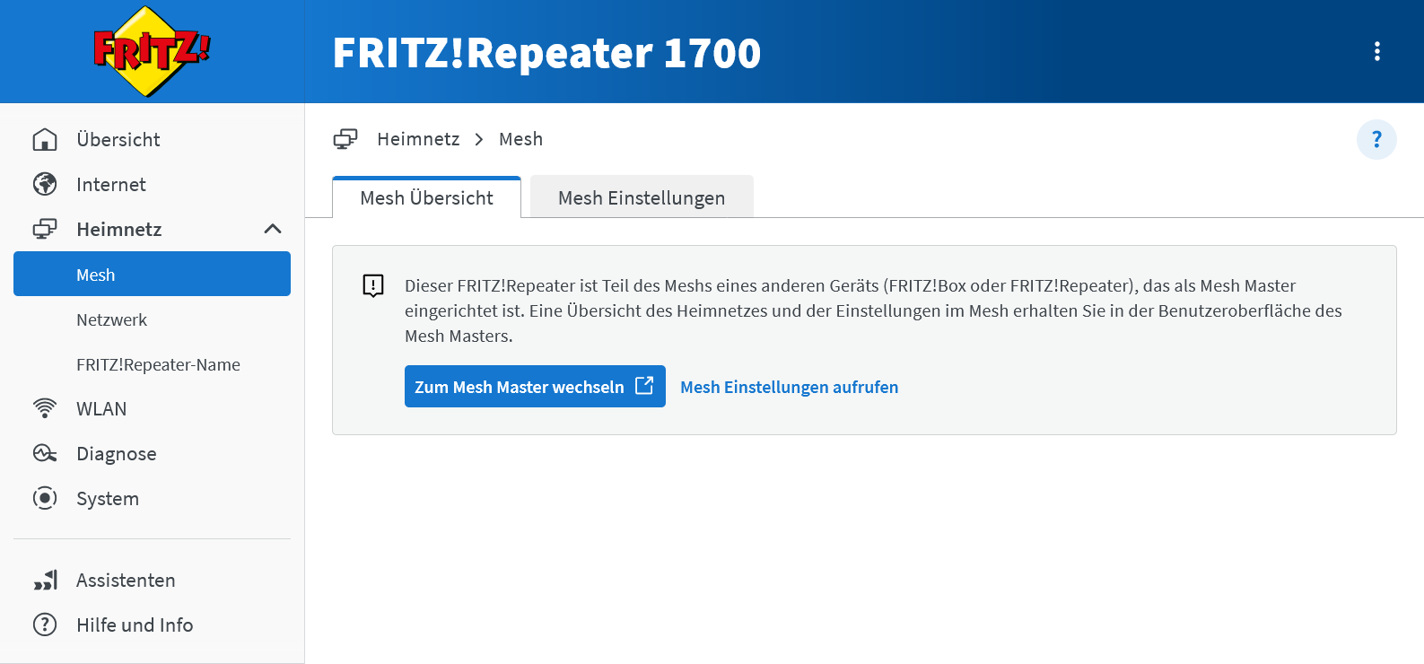Click the Internet globe icon
Image resolution: width=1424 pixels, height=664 pixels.
pos(45,184)
